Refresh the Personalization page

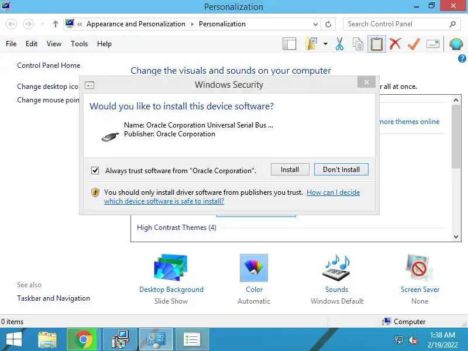click(x=328, y=24)
